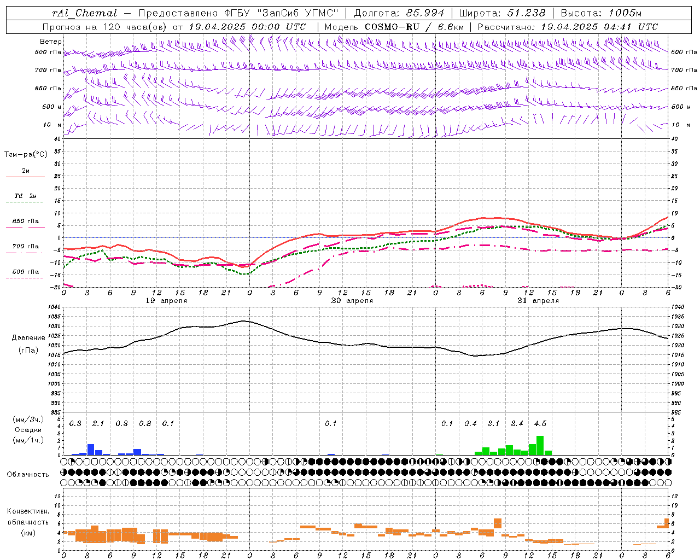Click the Ветер wind section label
700x560 pixels.
51,42
